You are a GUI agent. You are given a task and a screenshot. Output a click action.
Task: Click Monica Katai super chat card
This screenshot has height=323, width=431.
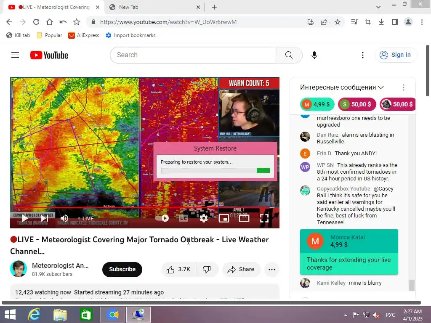(x=349, y=252)
